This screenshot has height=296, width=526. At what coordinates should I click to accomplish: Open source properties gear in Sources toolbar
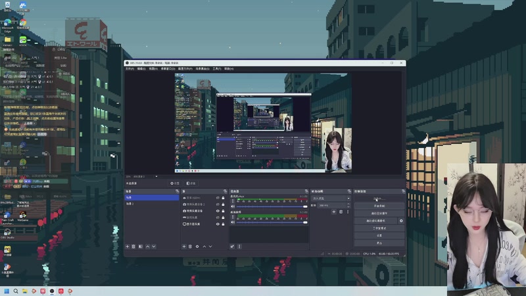click(x=197, y=246)
